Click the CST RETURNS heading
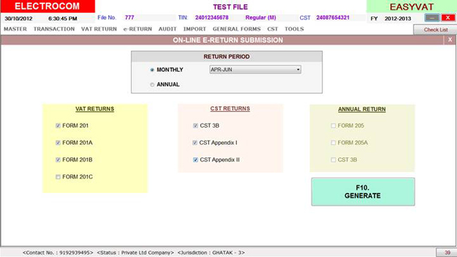Screen dimensions: 457x257 (x=230, y=109)
